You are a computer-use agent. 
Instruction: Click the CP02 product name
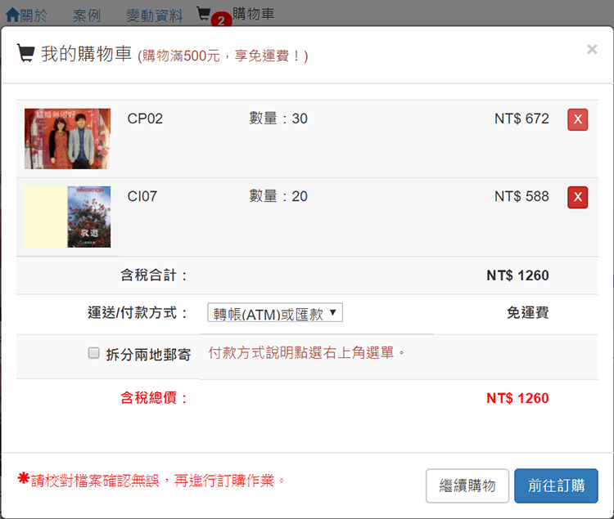[x=145, y=119]
